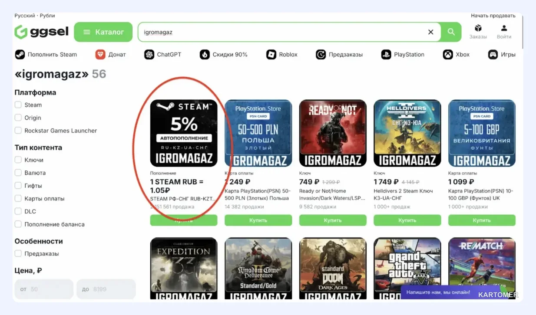536x315 pixels.
Task: Open 'Карта PlayStation(PSN) 50-500 PLN' title link
Action: click(258, 194)
